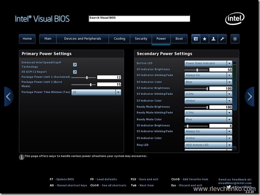
Task: Expand the S0 Indicator Color dropdown
Action: click(229, 82)
